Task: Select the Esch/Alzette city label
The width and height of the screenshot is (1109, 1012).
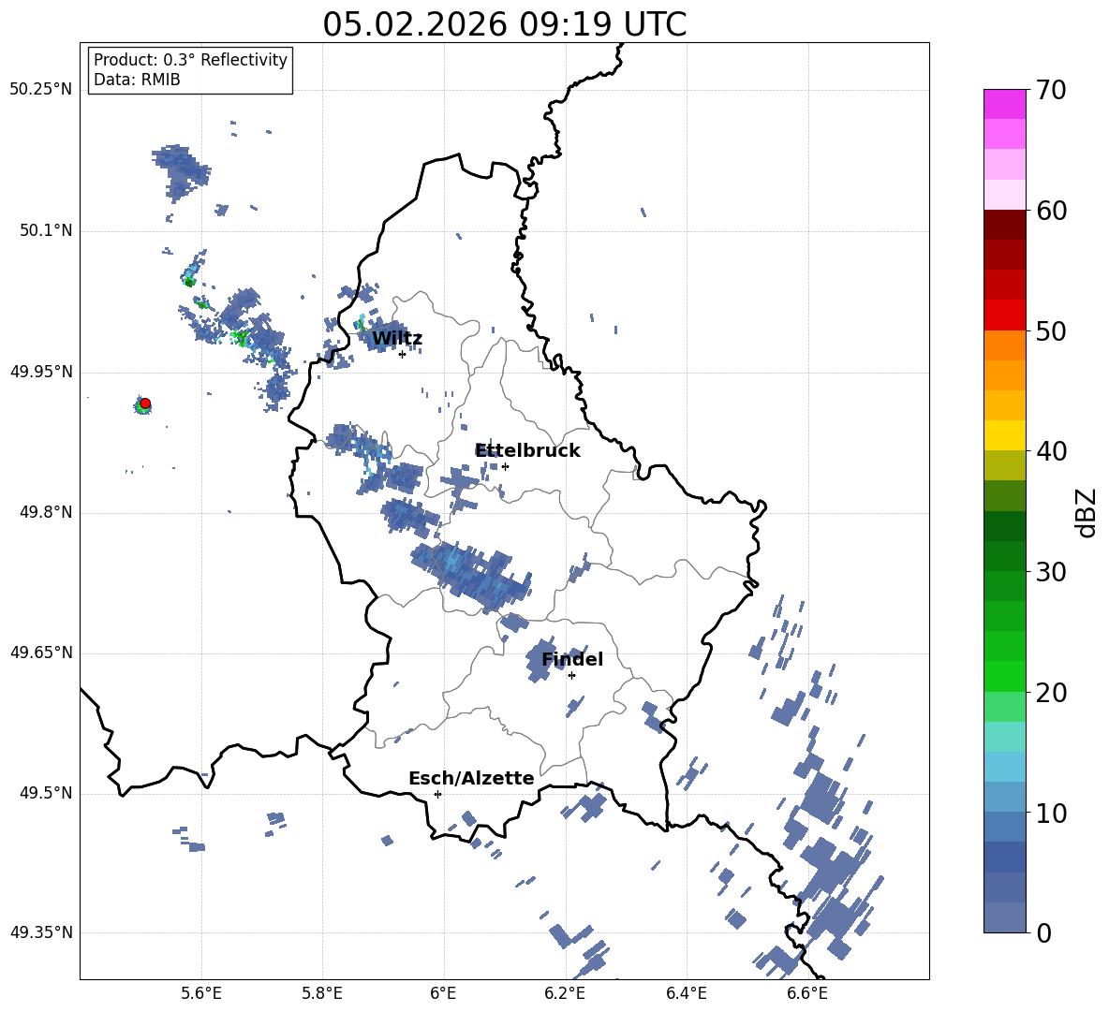Action: [471, 778]
